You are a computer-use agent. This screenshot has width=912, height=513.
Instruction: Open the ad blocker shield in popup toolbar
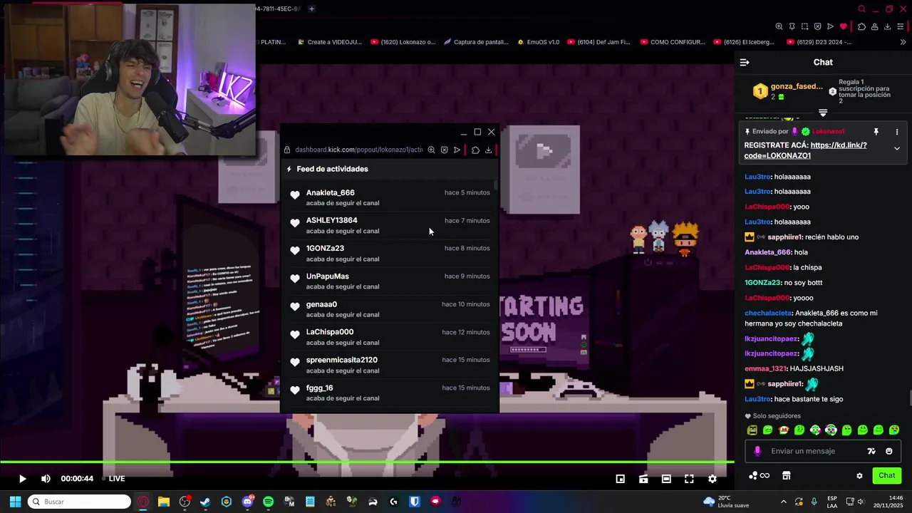[444, 150]
